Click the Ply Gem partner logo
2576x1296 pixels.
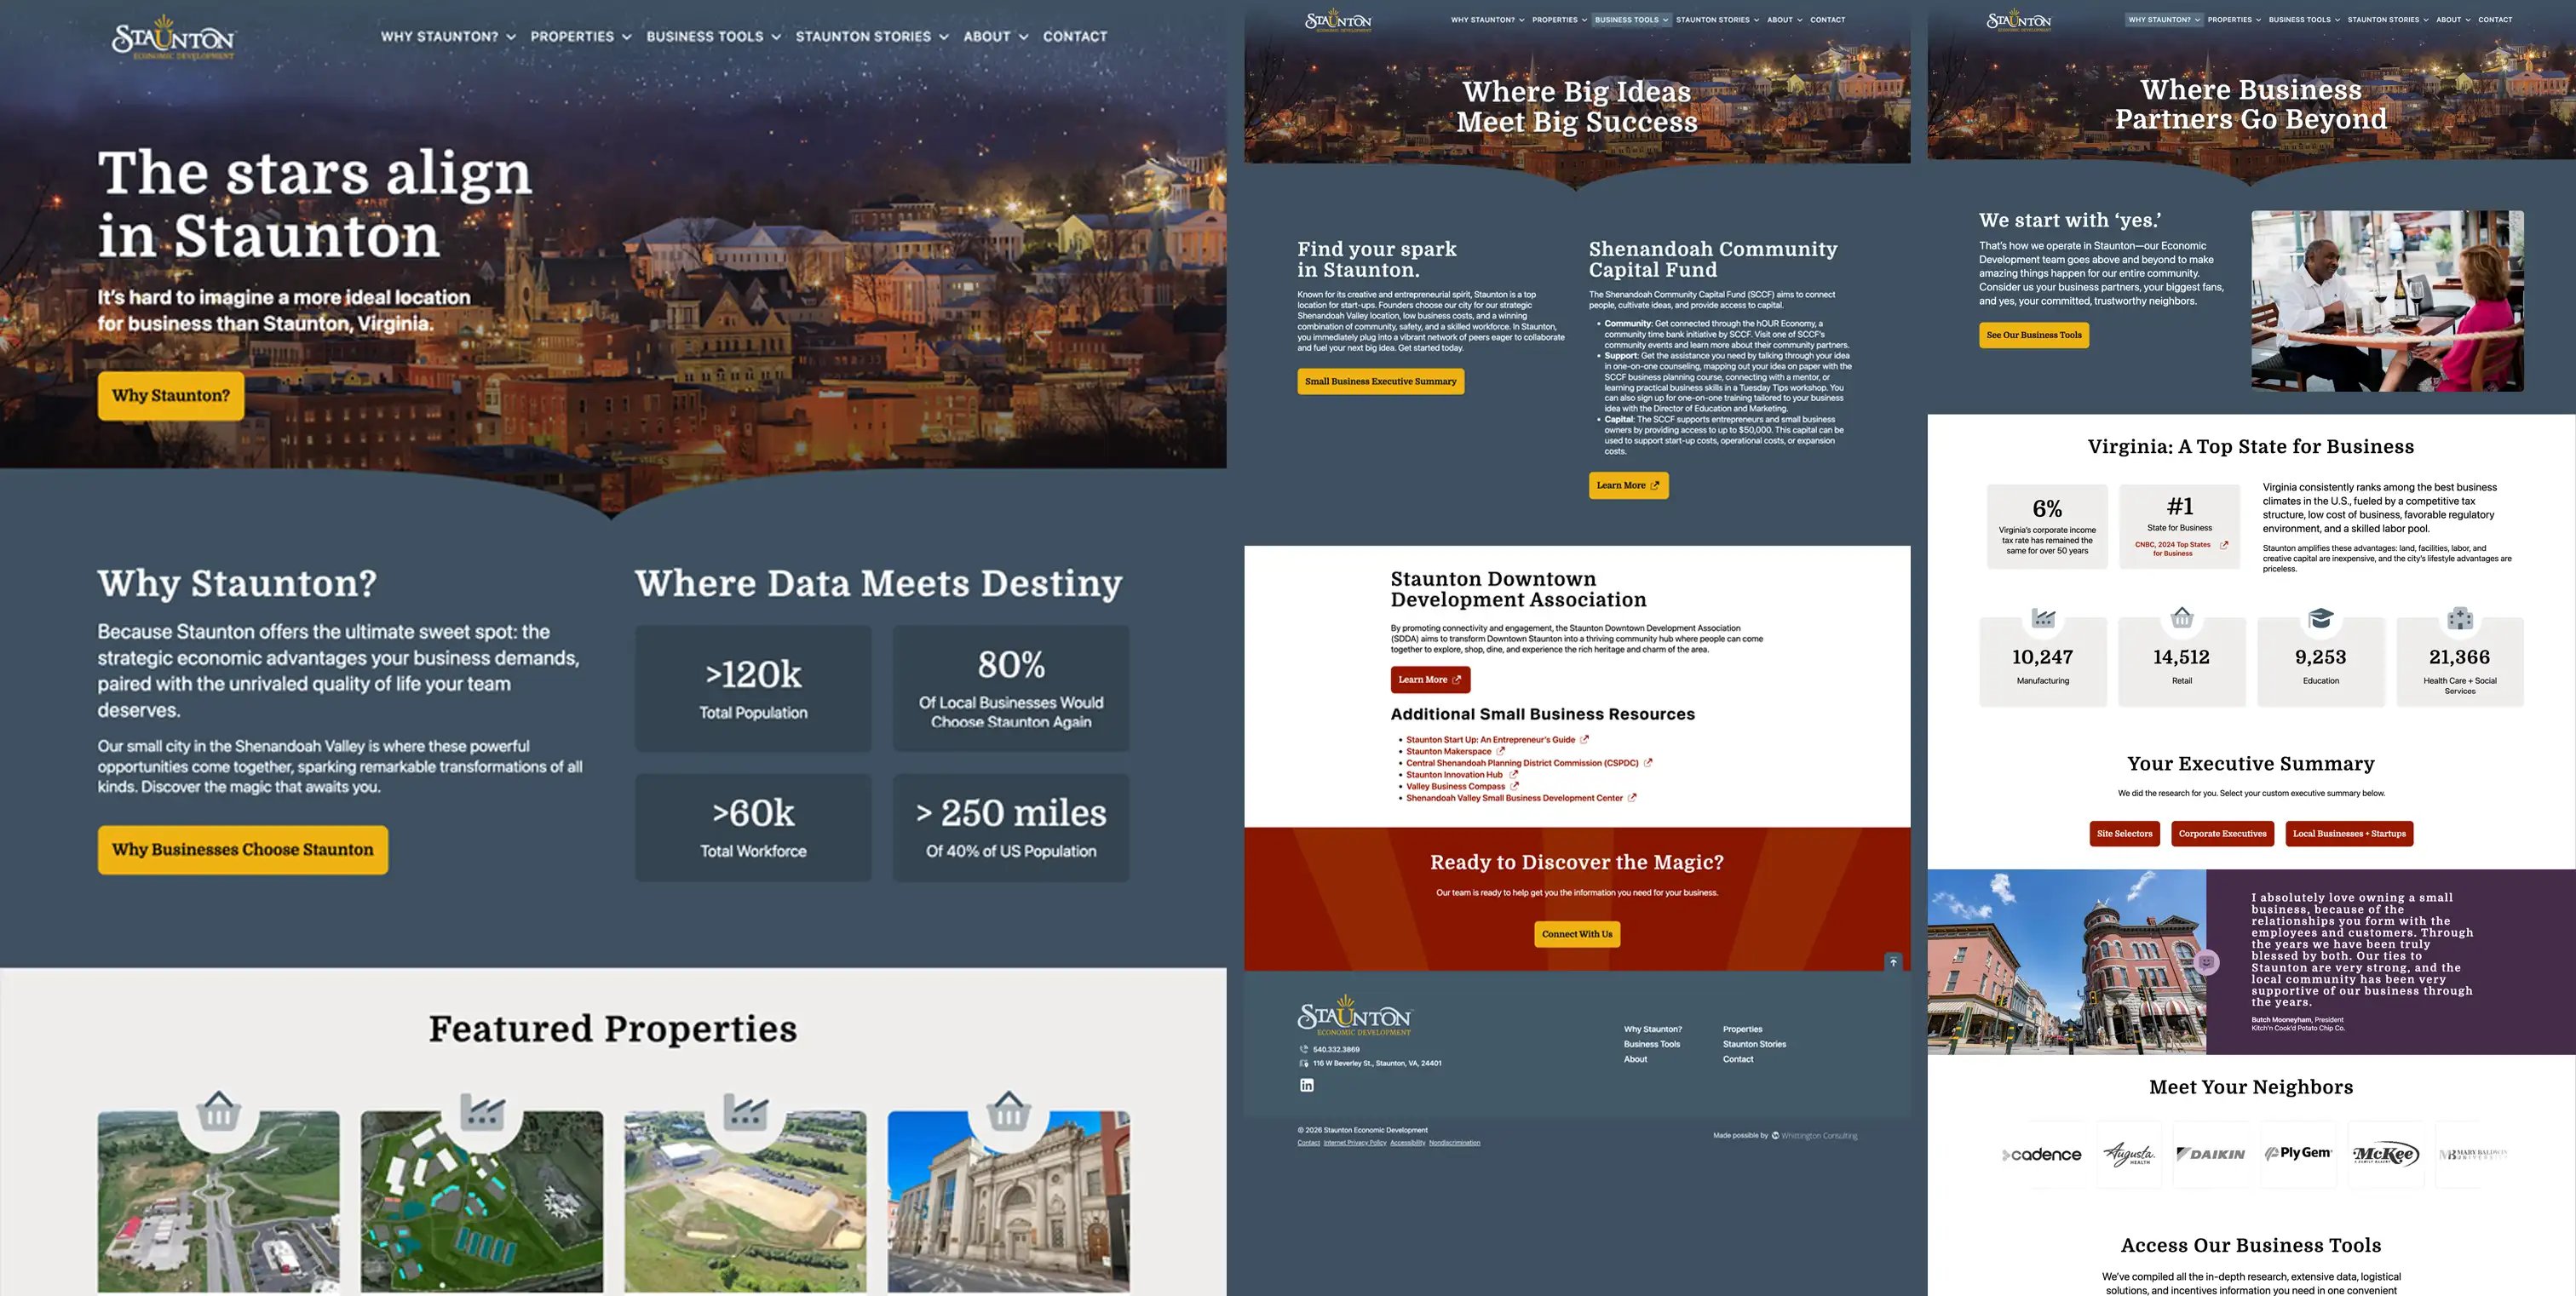point(2298,1153)
